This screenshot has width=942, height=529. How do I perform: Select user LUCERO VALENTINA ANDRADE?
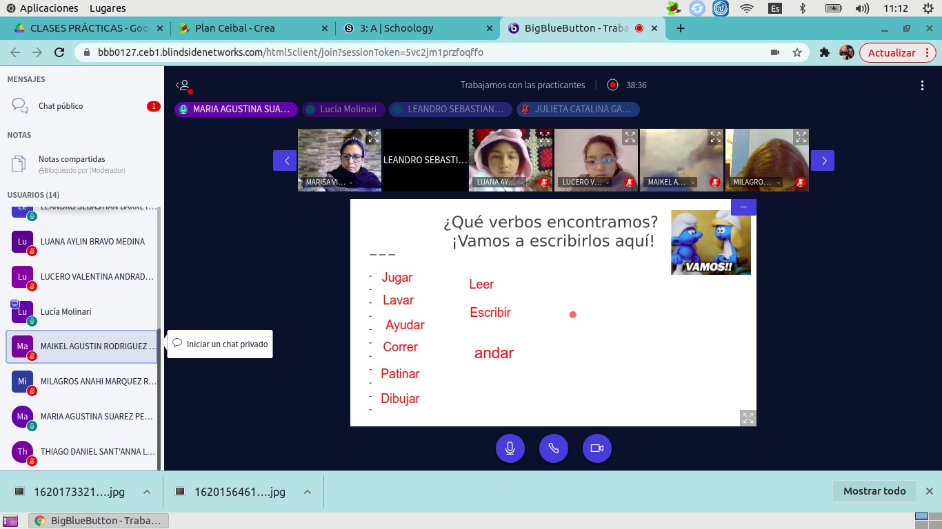point(82,277)
